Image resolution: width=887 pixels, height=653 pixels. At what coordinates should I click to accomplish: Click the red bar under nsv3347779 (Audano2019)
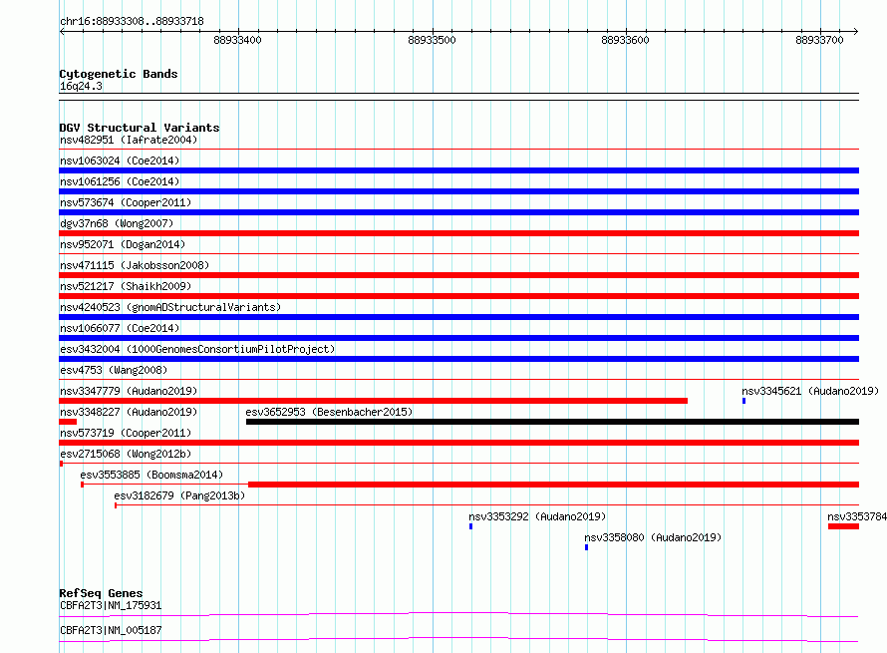(x=374, y=401)
